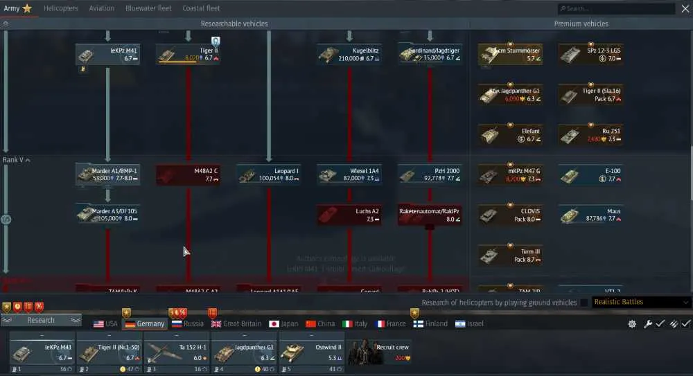Select the mKPz M47 G premium tank
Screen dimensions: 693x376
511,174
